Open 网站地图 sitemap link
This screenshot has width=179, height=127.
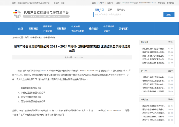(x=171, y=3)
